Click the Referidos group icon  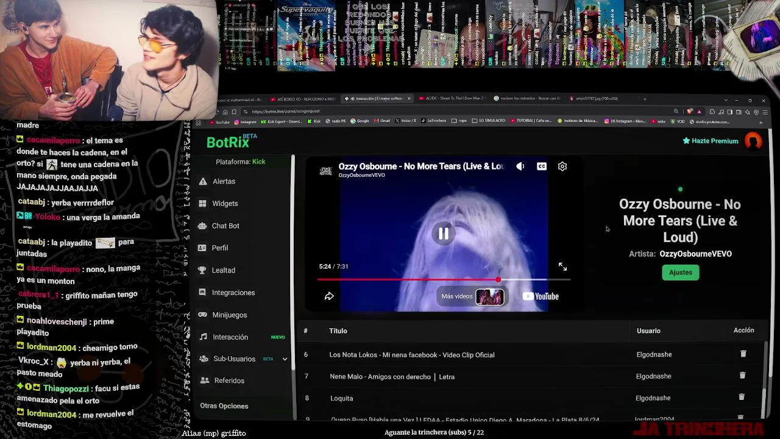pos(205,380)
